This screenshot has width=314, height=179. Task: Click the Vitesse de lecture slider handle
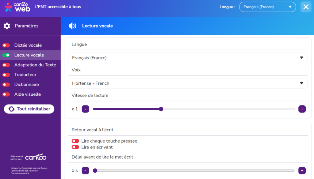[161, 109]
